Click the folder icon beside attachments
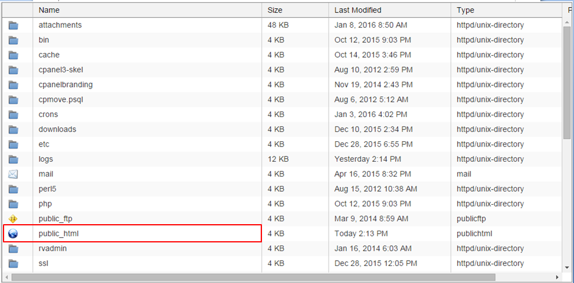The height and width of the screenshot is (283, 574). tap(14, 25)
